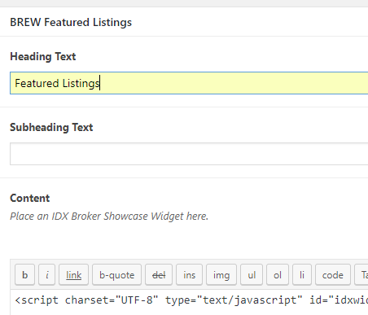Create unordered list with ul button
368x315 pixels.
point(252,274)
